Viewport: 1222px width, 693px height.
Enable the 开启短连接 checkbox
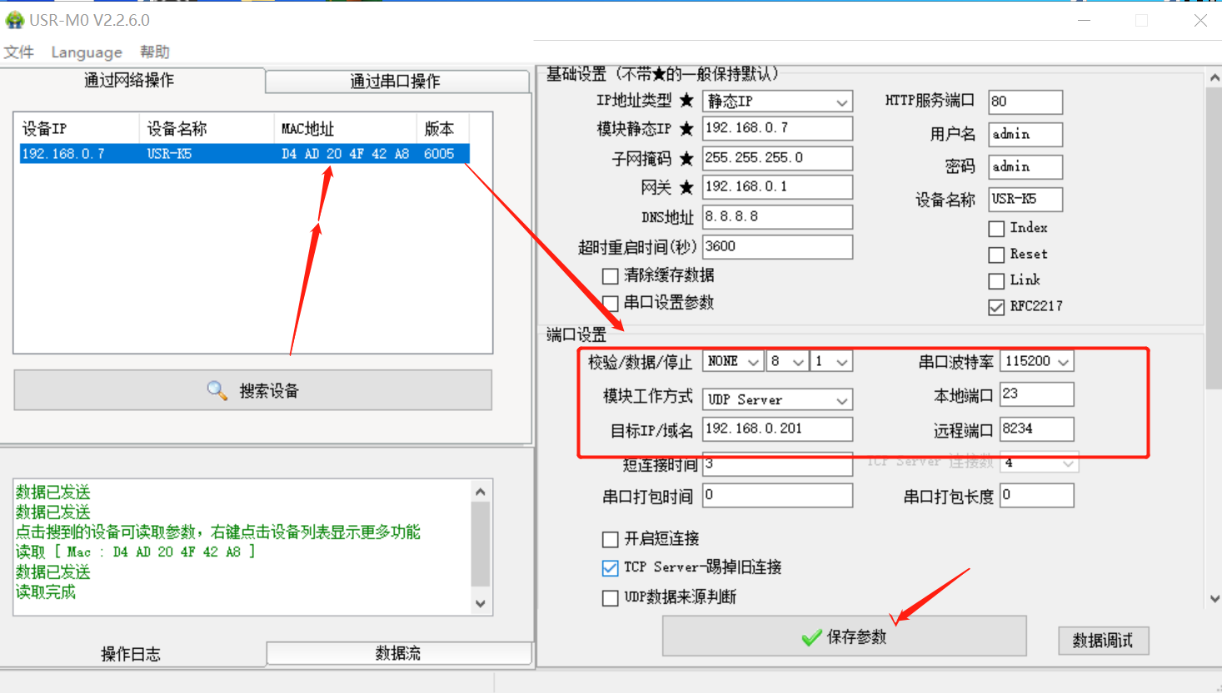coord(611,539)
